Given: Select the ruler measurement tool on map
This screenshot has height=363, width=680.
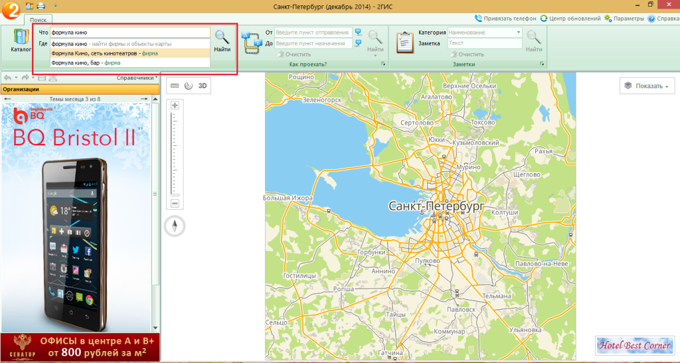Looking at the screenshot, I should (175, 85).
